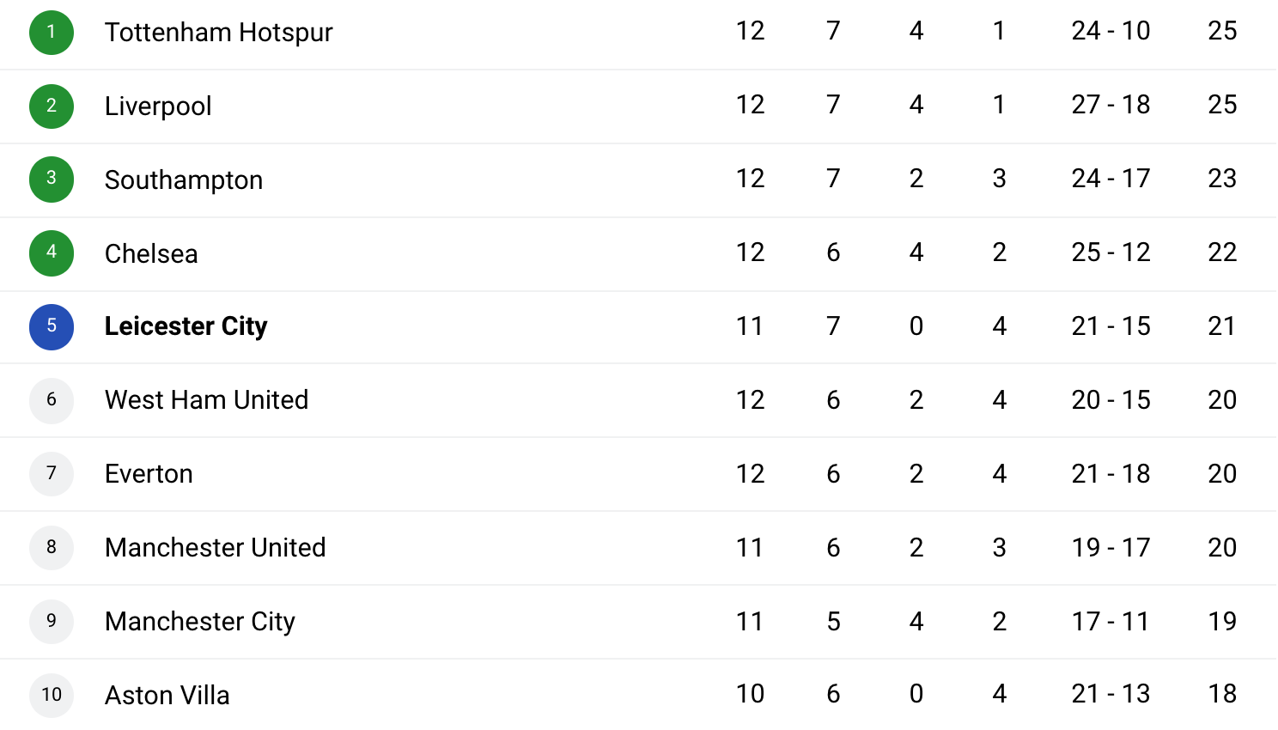Click the green position 4 badge

point(52,253)
